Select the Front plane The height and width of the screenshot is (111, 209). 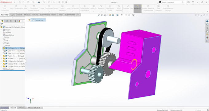(x=7, y=38)
